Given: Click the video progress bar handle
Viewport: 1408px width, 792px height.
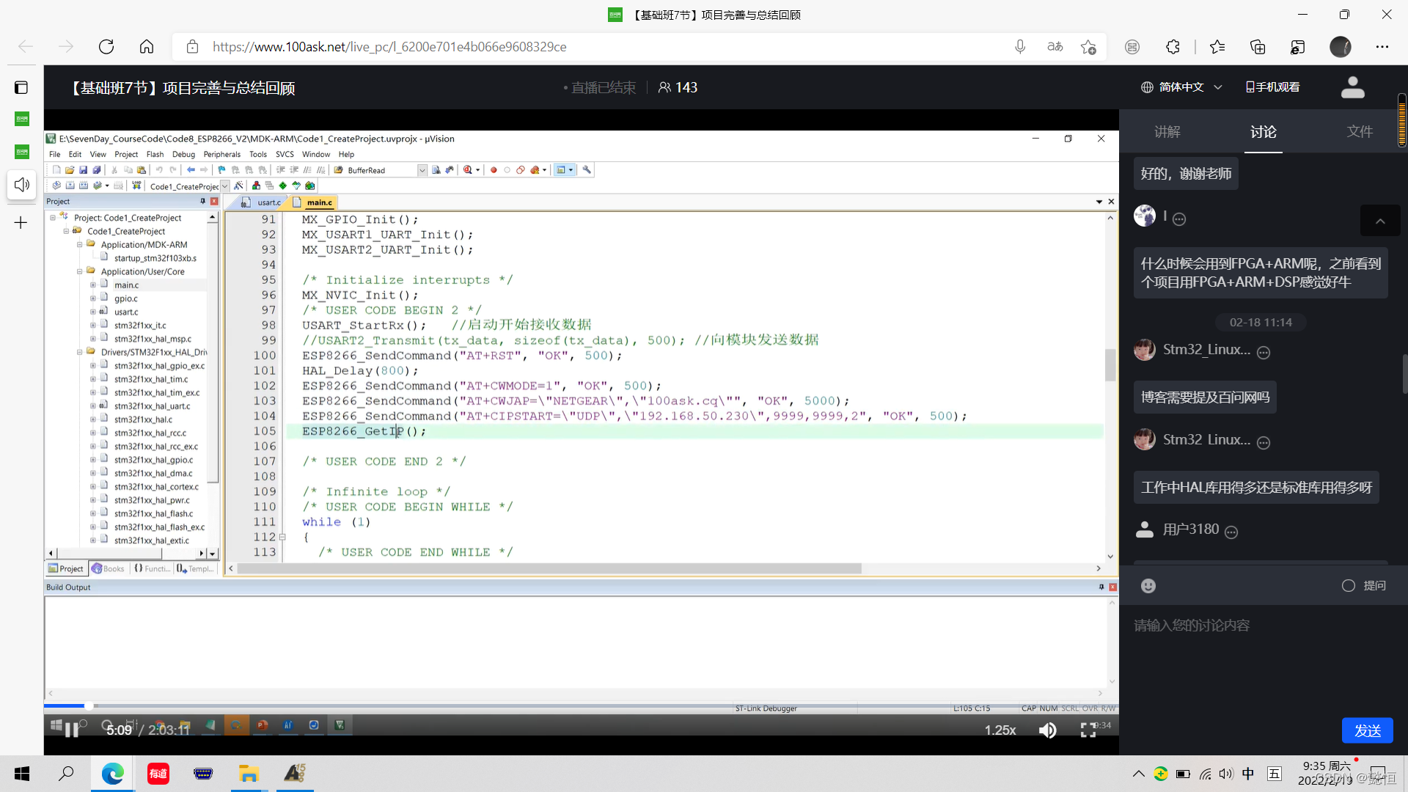Looking at the screenshot, I should point(88,705).
